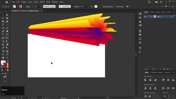Open stroke color dropdown in control bar

coord(23,7)
